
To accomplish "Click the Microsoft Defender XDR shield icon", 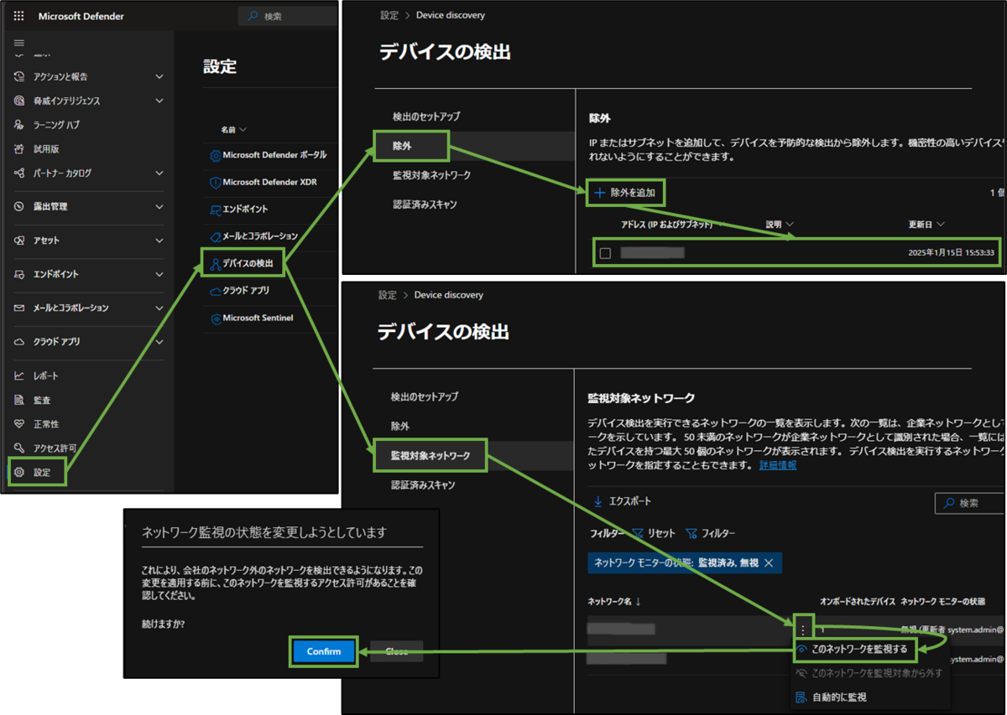I will (215, 182).
